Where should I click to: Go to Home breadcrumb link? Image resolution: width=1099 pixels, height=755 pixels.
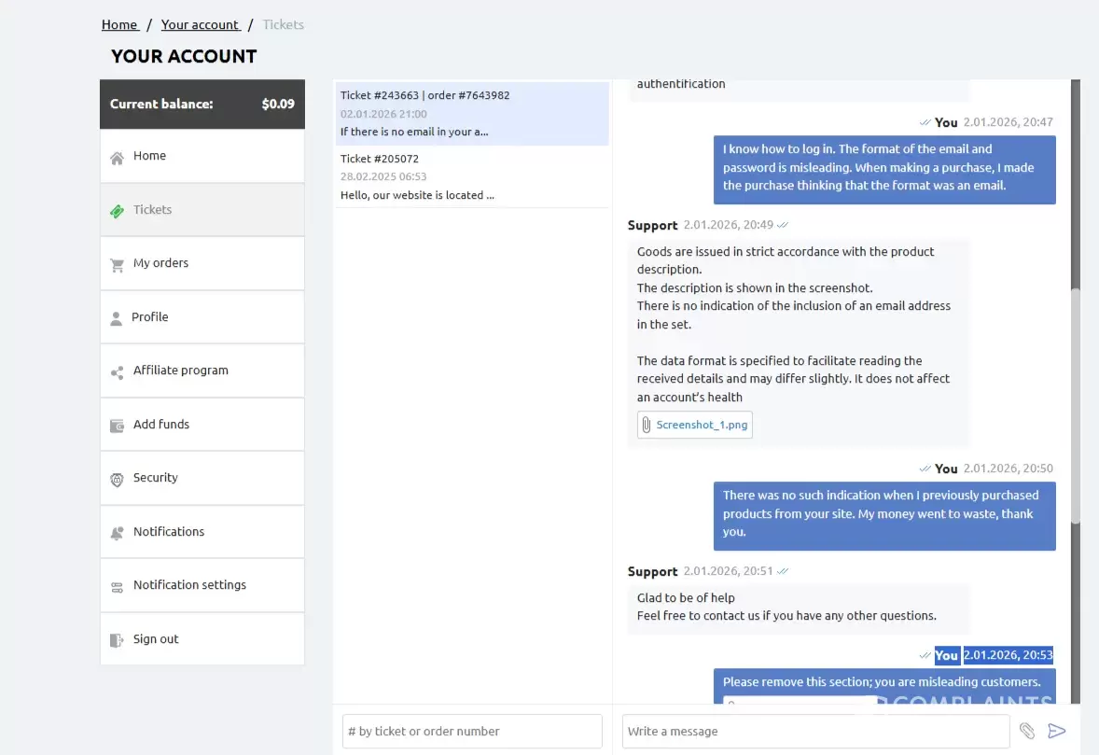coord(119,24)
